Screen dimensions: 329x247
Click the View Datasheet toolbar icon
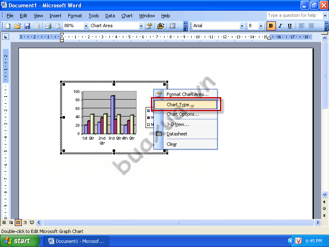pyautogui.click(x=172, y=26)
